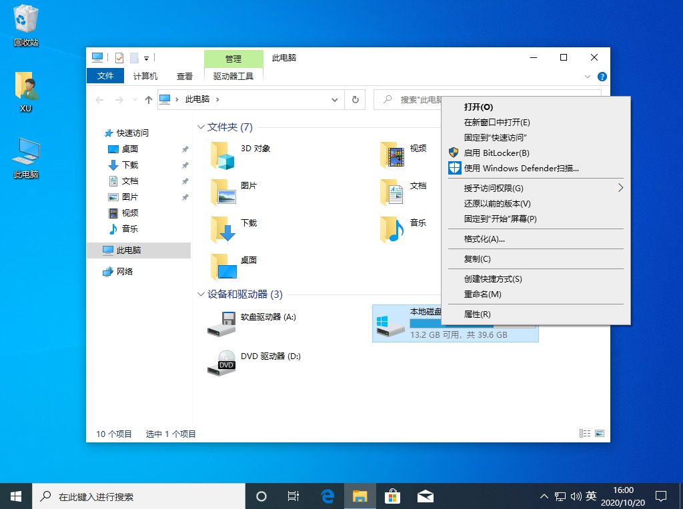Choose 创建快捷方式(S) in context menu

pyautogui.click(x=536, y=279)
